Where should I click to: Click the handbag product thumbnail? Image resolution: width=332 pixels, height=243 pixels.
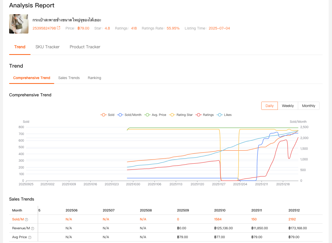[x=19, y=24]
